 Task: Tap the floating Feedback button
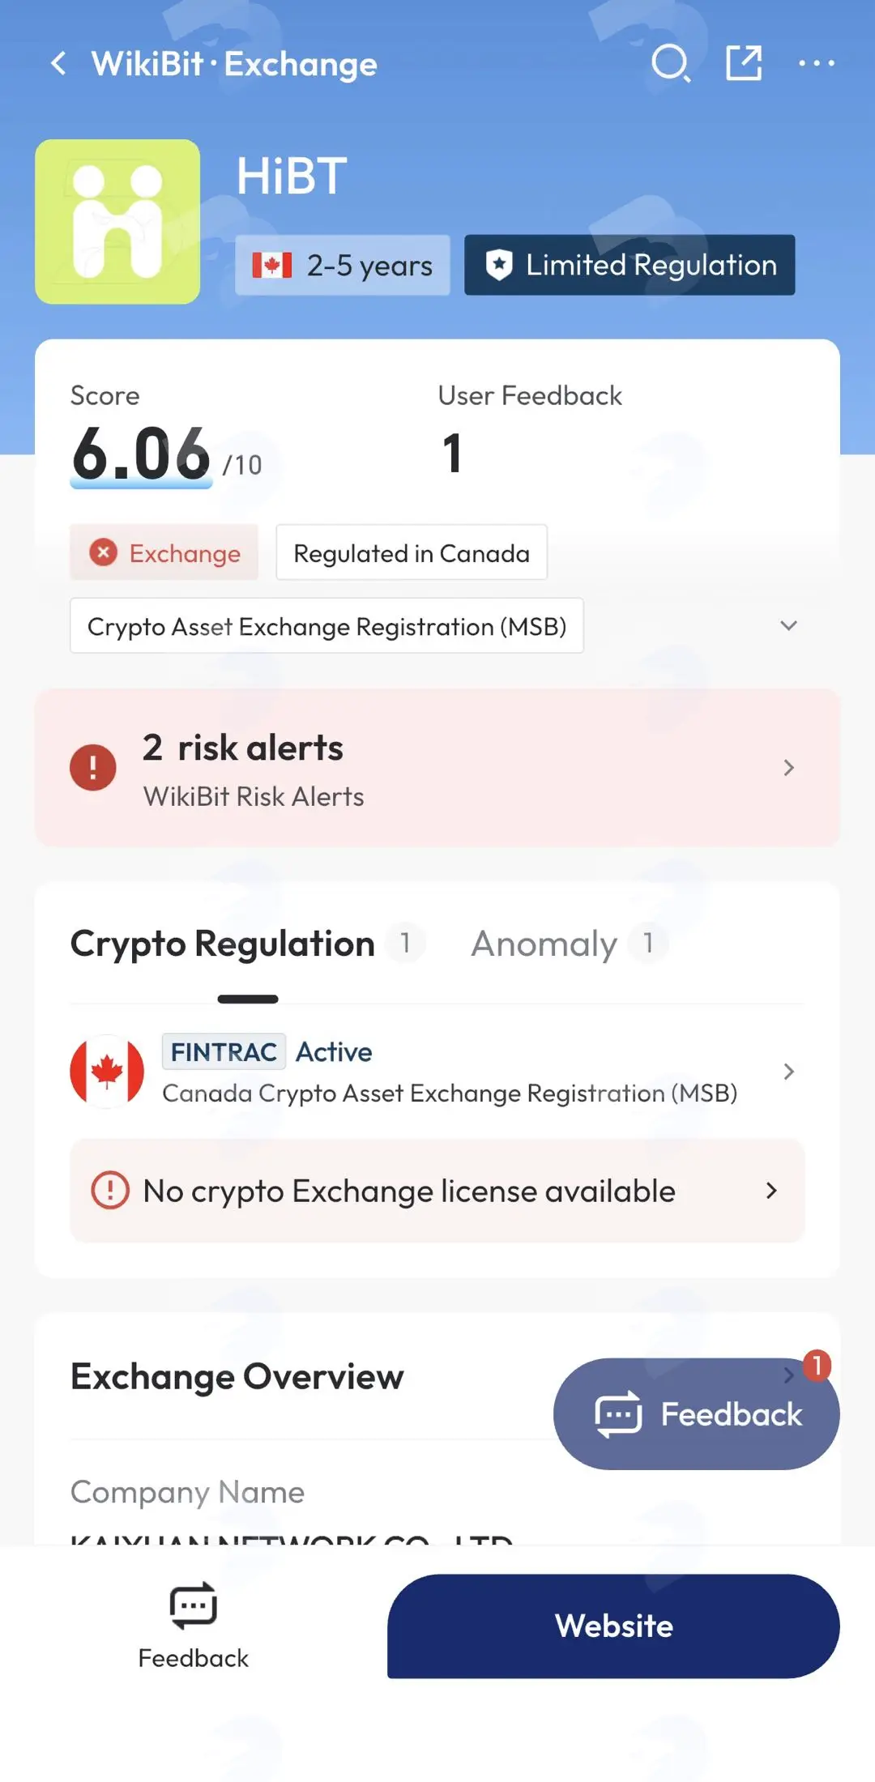click(x=697, y=1414)
